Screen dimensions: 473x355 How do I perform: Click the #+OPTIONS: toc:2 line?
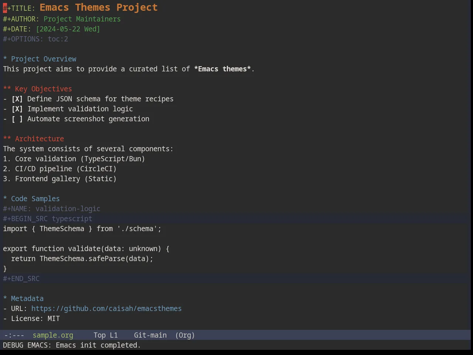click(35, 39)
